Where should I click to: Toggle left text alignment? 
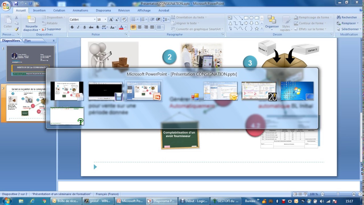point(133,27)
